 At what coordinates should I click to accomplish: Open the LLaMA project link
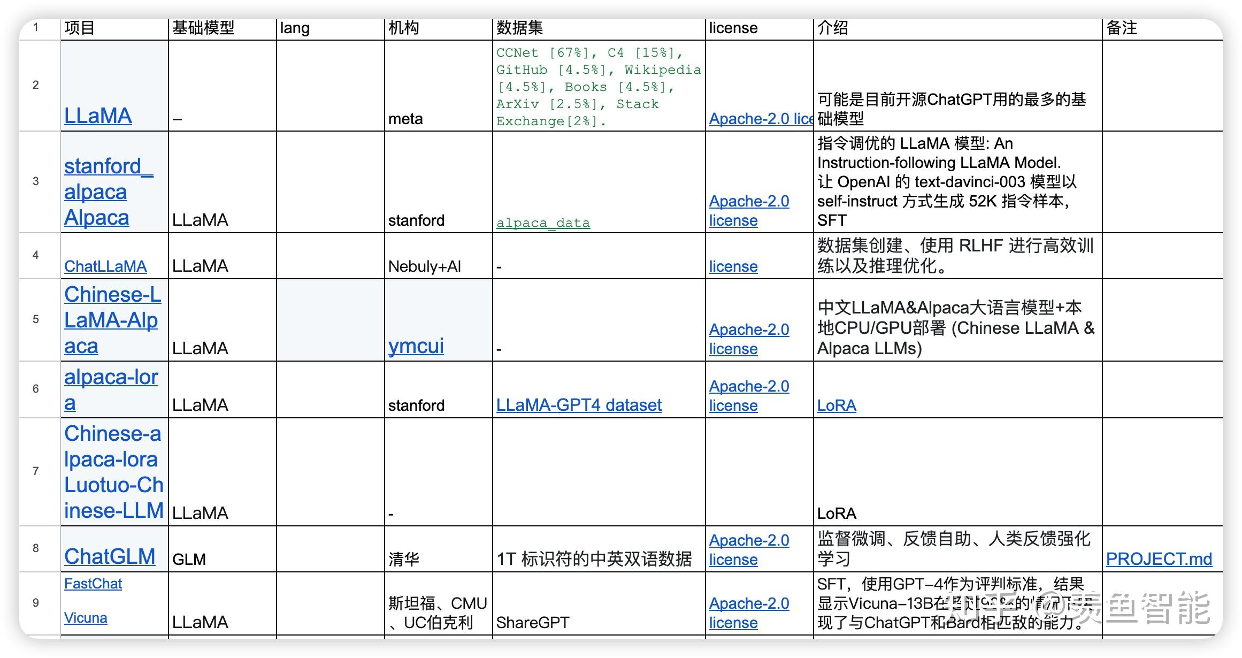98,116
